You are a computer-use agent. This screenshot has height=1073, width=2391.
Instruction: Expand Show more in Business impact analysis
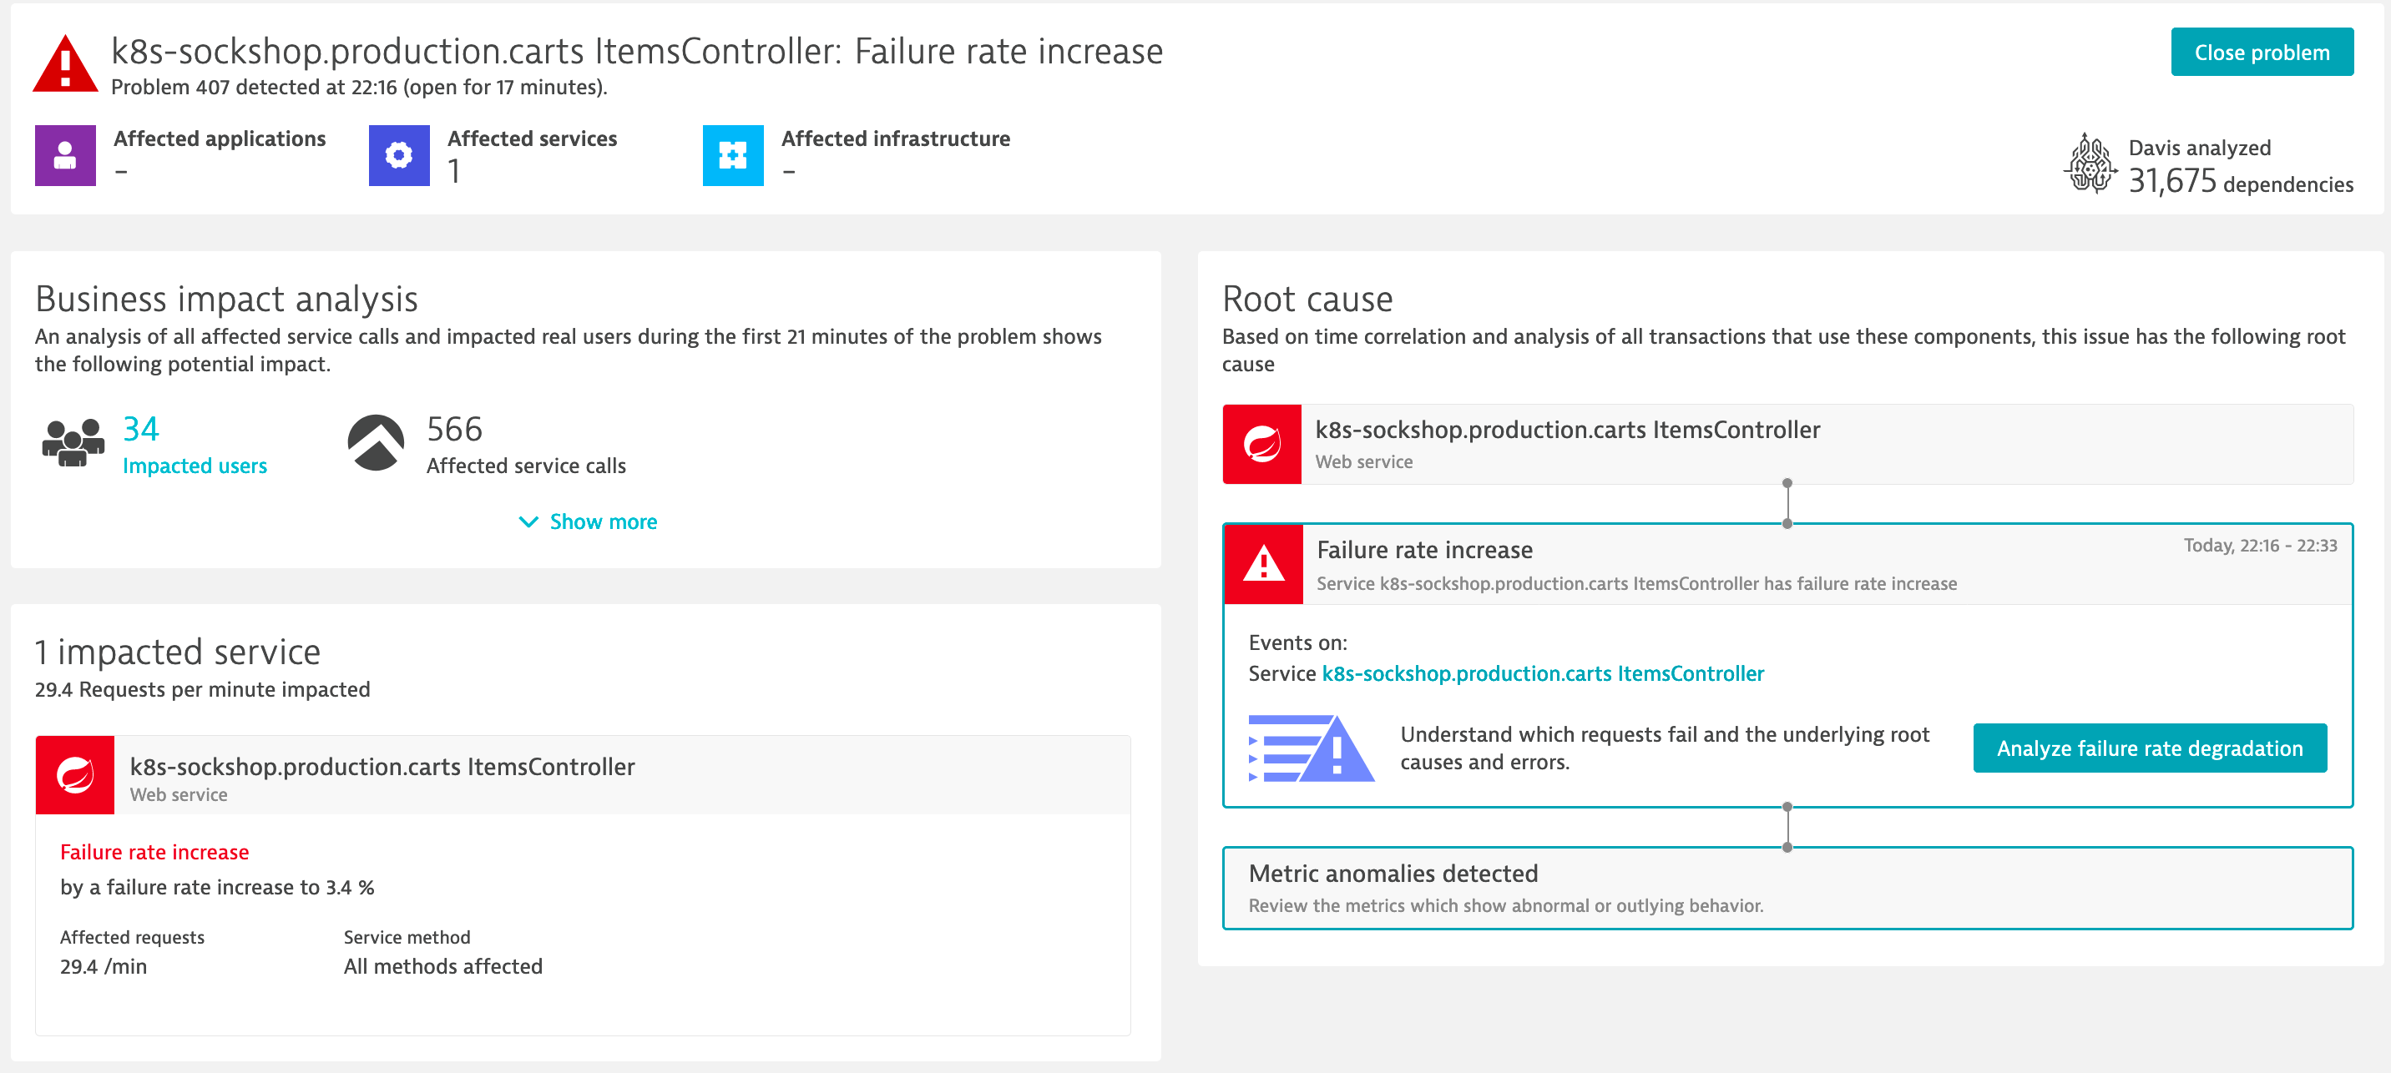588,521
